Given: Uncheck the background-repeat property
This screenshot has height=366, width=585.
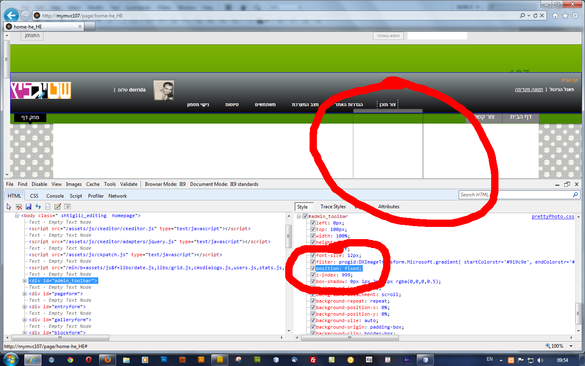Looking at the screenshot, I should pos(313,301).
